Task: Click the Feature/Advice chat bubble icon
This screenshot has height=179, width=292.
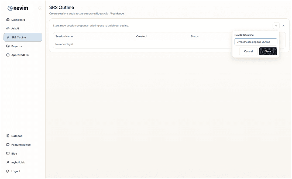Action: [x=8, y=144]
